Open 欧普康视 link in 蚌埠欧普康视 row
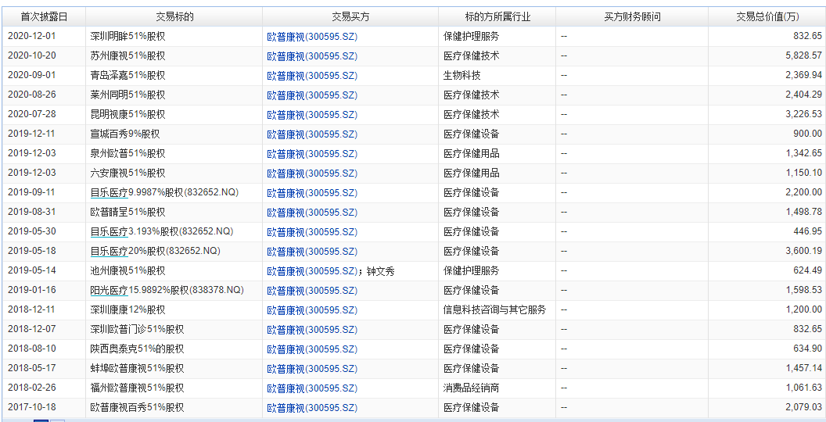Viewport: 826px width, 422px height. [x=312, y=368]
